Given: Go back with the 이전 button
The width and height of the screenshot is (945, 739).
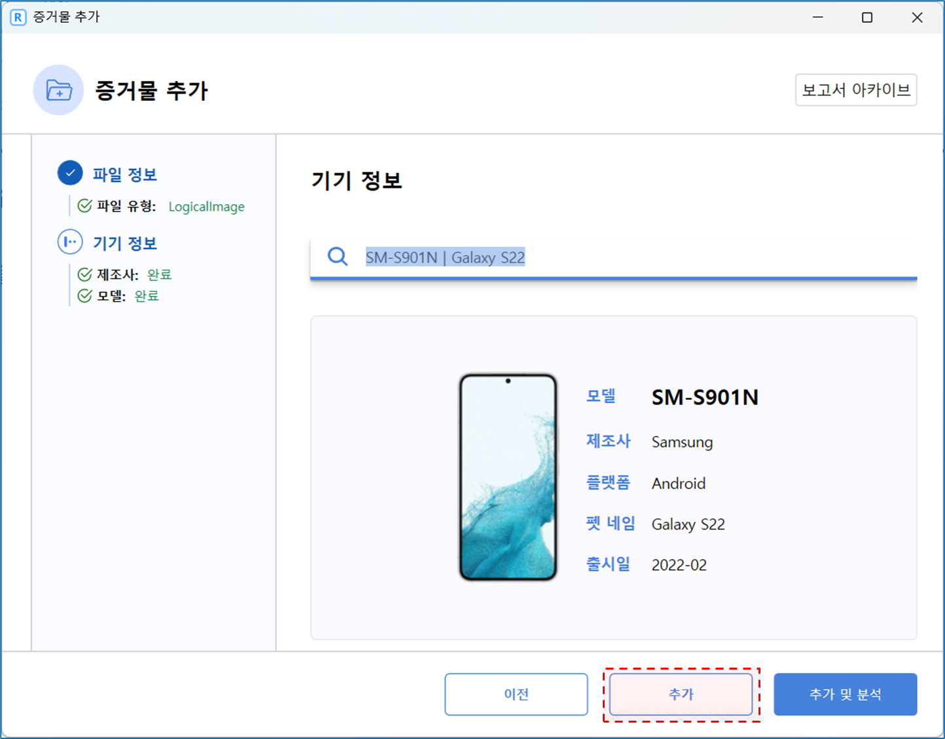Looking at the screenshot, I should point(516,694).
